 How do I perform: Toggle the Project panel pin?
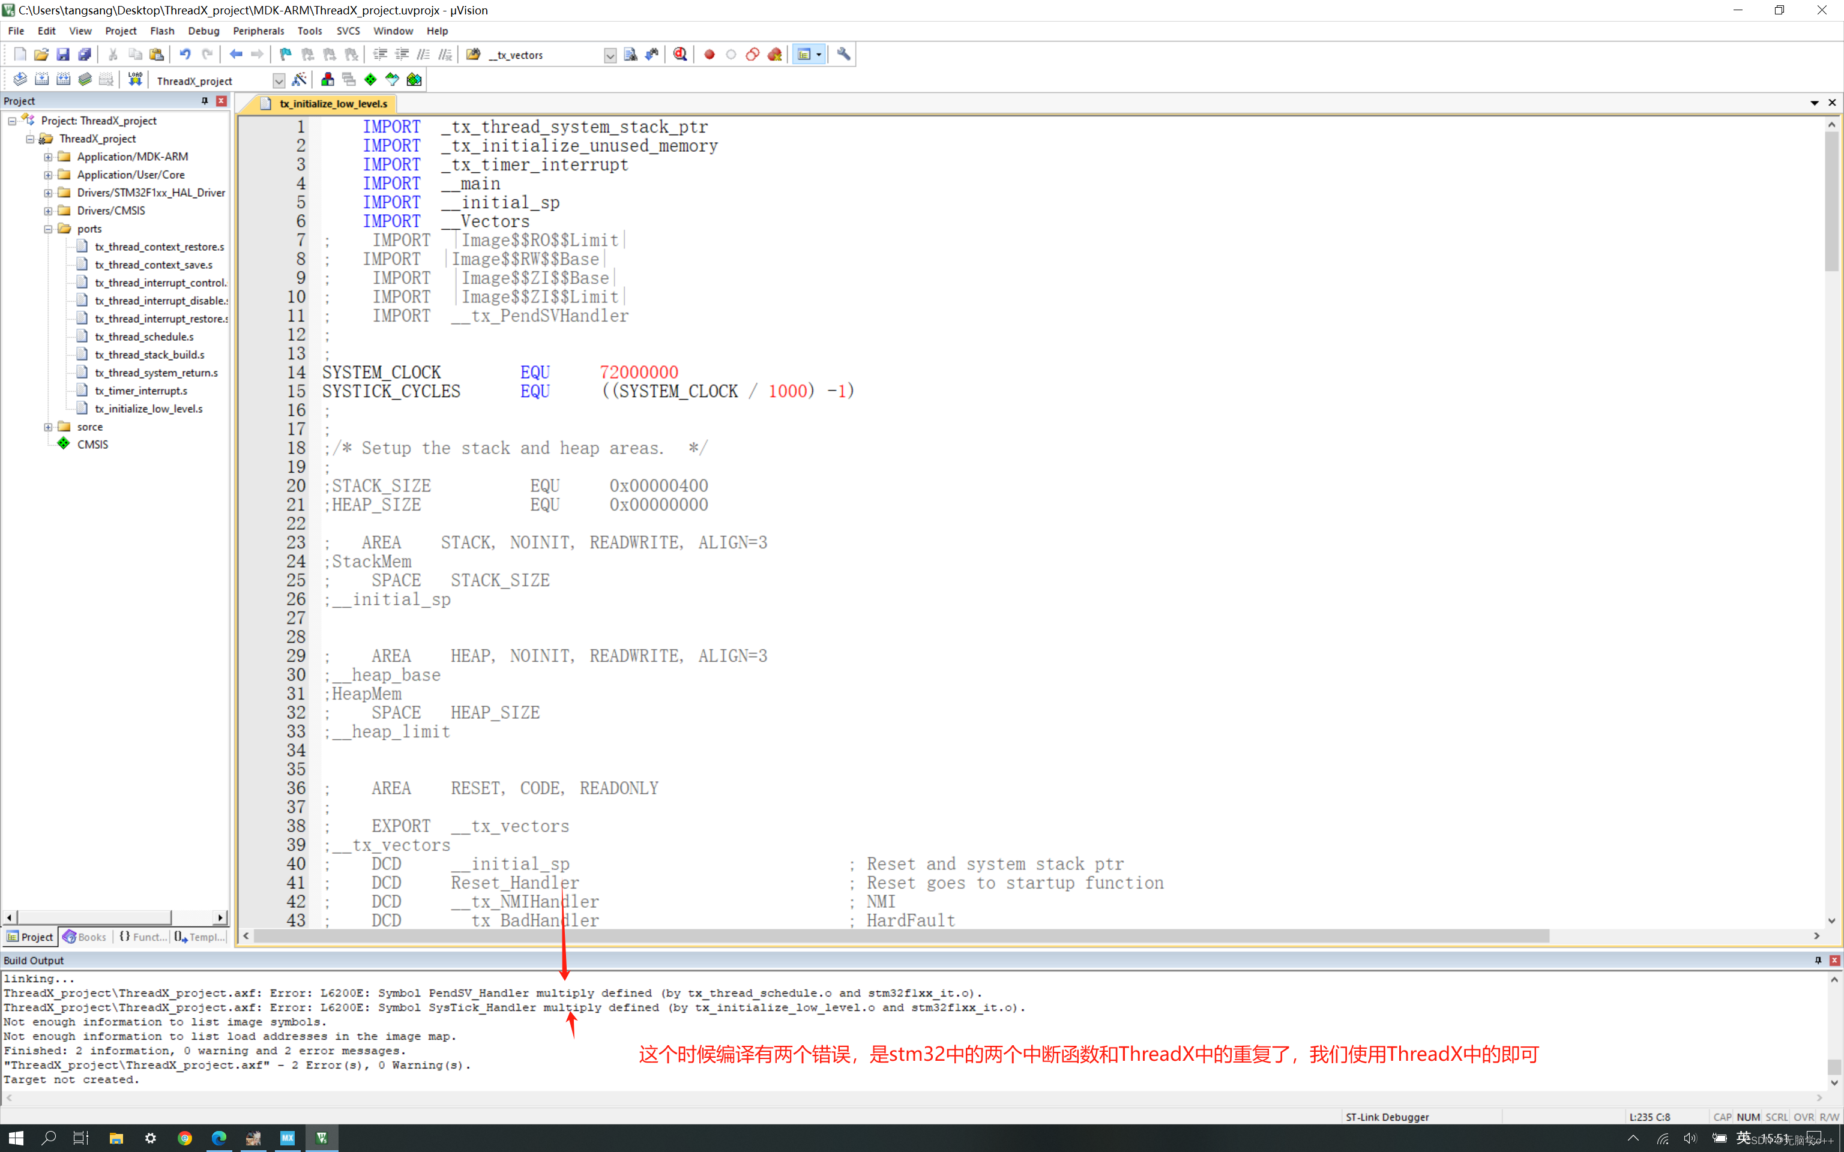[x=204, y=101]
